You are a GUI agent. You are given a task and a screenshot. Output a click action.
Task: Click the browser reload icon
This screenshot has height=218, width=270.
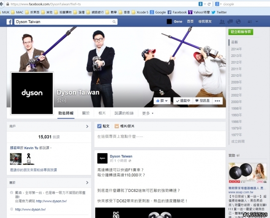tap(209, 4)
